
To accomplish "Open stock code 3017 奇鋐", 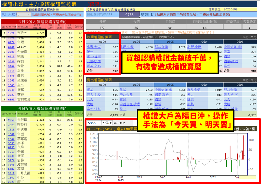I will pos(11,152).
